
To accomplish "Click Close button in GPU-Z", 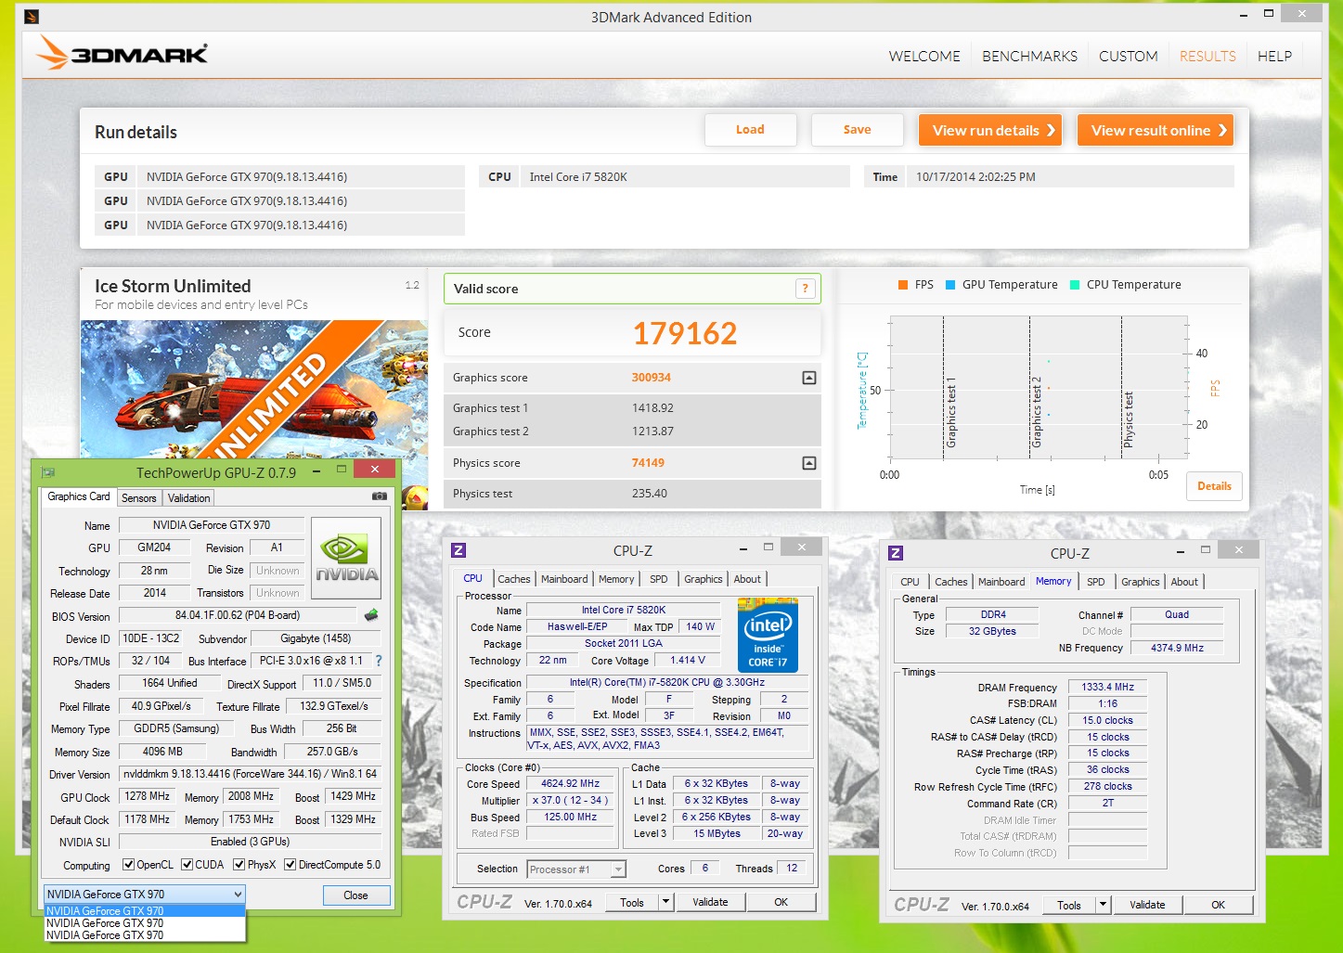I will point(356,895).
